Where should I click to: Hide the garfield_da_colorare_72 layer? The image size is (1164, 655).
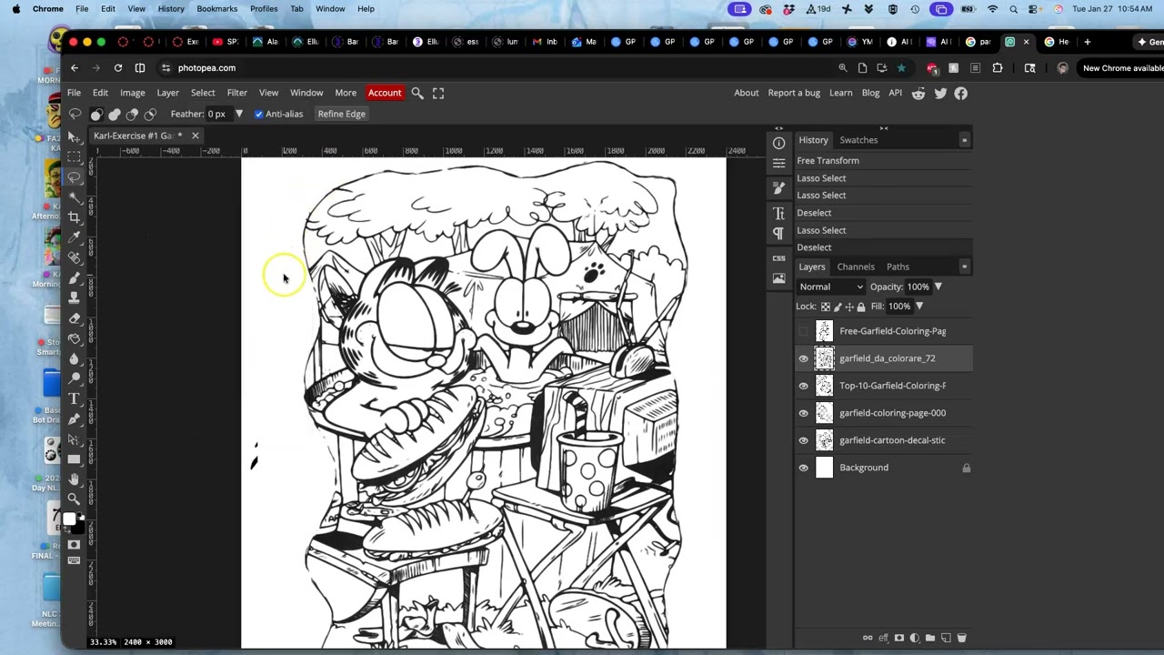804,358
